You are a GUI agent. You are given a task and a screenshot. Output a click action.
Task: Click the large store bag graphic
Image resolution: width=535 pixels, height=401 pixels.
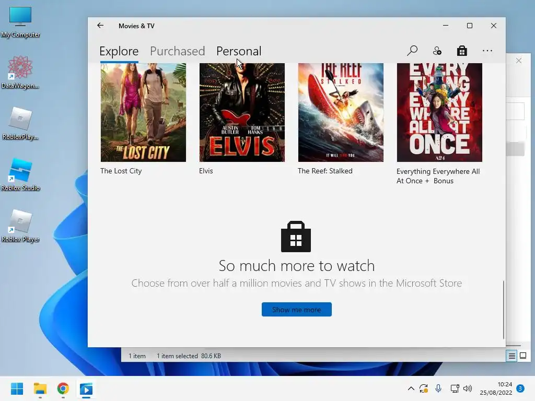click(x=296, y=237)
